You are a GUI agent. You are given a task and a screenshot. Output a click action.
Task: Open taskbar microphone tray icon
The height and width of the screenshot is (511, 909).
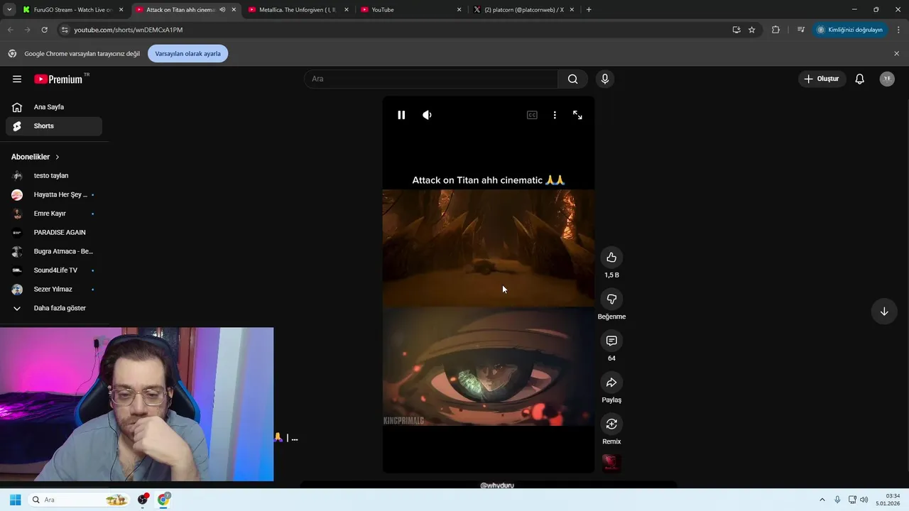837,500
